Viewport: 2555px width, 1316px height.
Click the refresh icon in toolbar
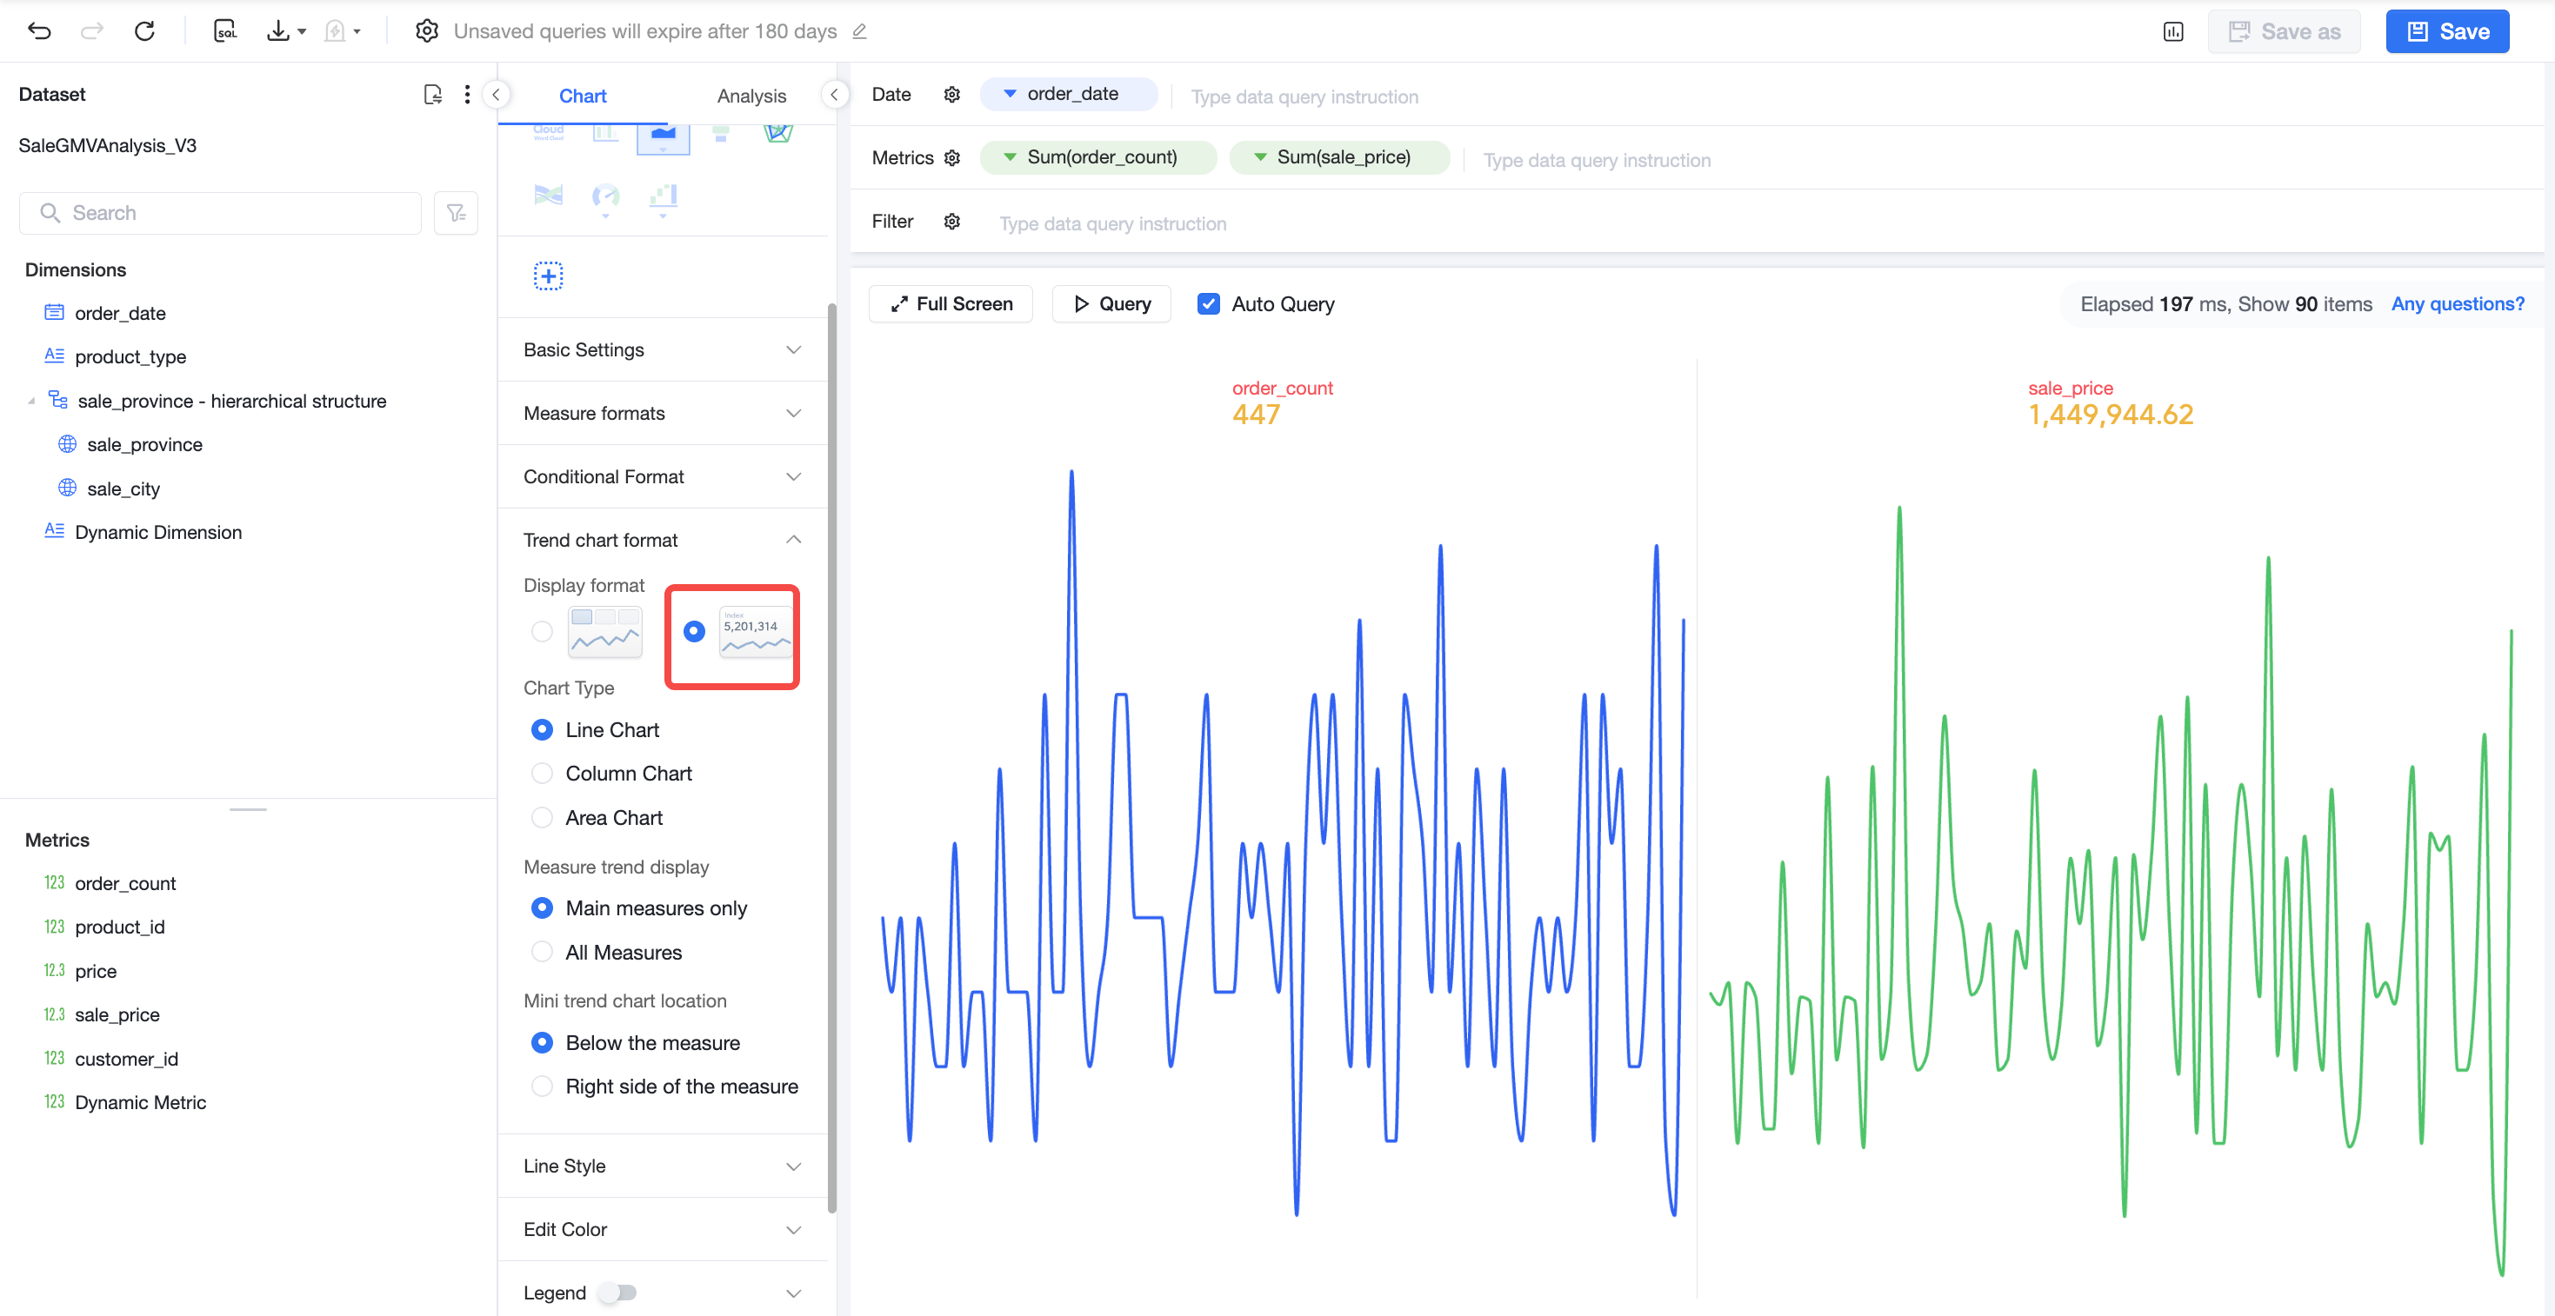[x=145, y=30]
